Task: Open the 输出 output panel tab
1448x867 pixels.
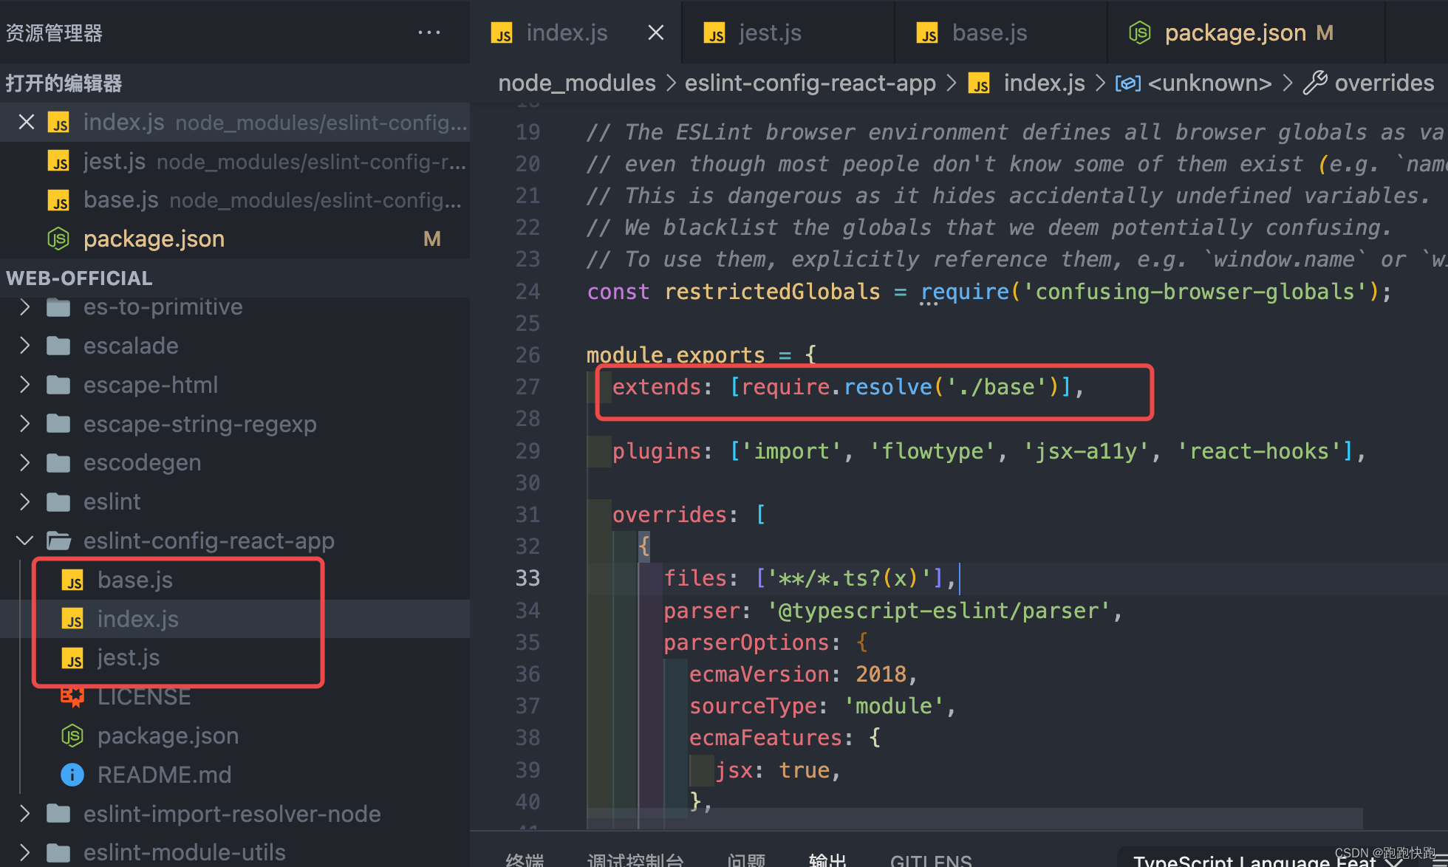Action: pos(827,860)
